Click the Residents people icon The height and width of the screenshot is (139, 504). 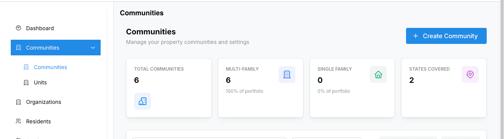[x=18, y=121]
